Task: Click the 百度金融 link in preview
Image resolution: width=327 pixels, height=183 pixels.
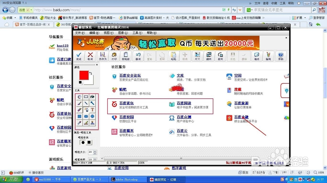Action: 241,117
